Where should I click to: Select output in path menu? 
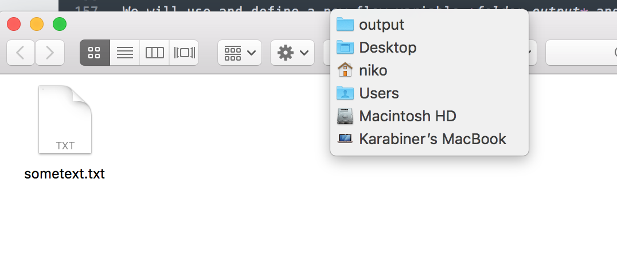click(381, 25)
